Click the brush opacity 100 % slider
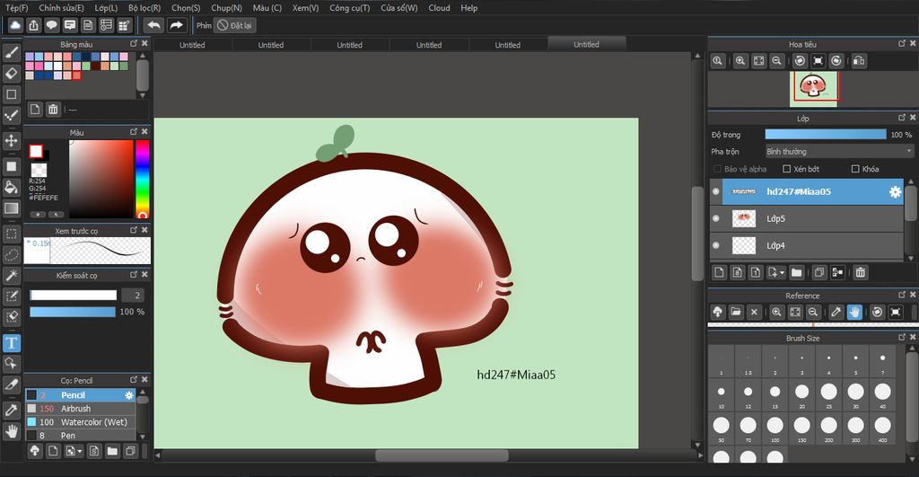 73,312
